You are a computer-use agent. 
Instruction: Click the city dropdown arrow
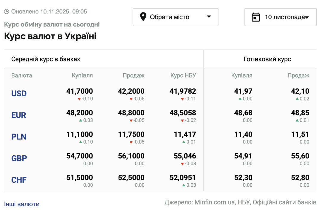tap(209, 17)
